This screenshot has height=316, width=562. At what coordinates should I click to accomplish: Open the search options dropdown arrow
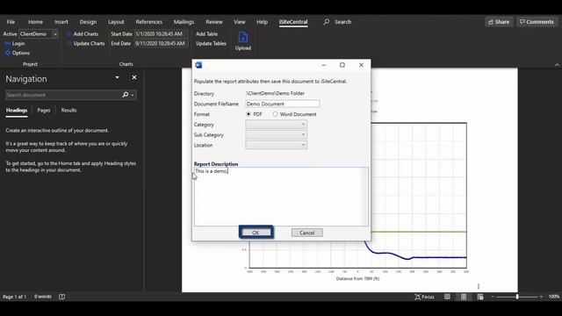coord(133,95)
